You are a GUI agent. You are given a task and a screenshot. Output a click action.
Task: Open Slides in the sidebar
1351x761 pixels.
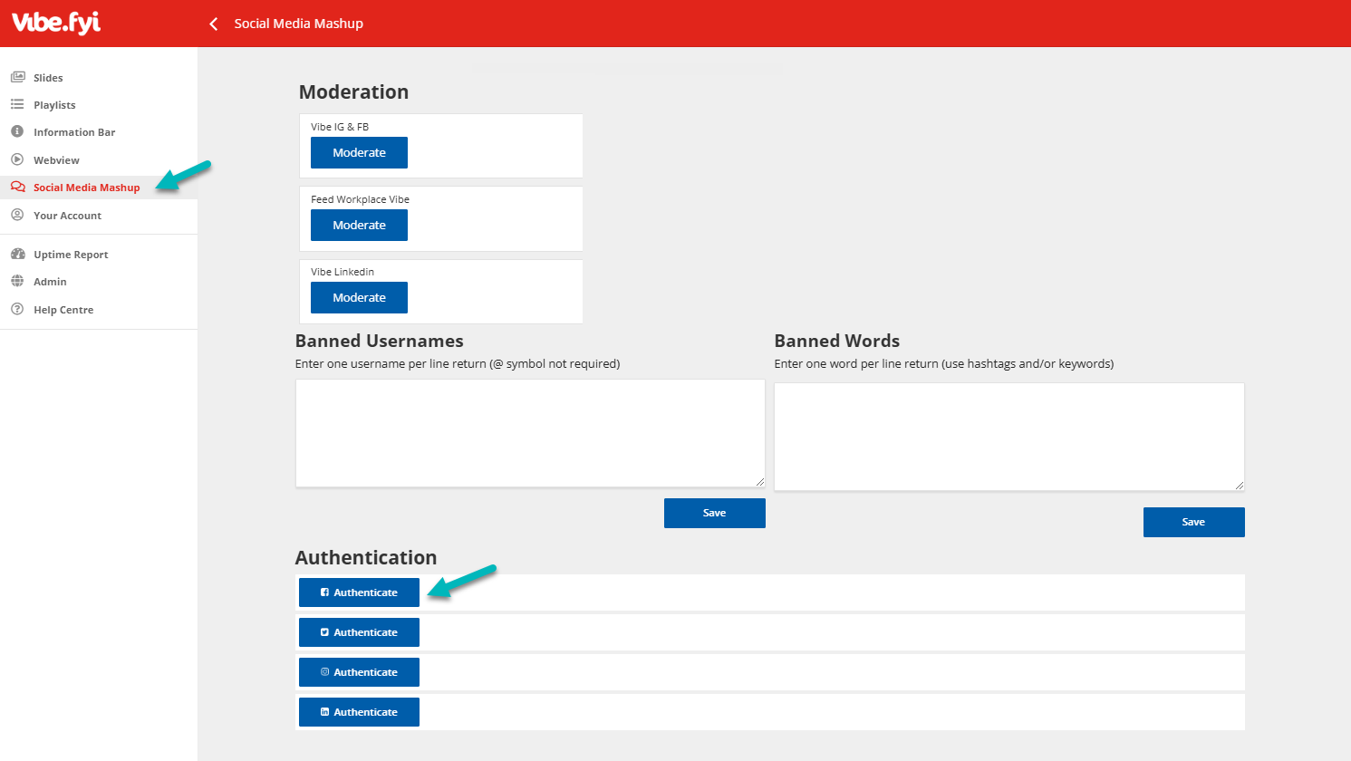48,78
